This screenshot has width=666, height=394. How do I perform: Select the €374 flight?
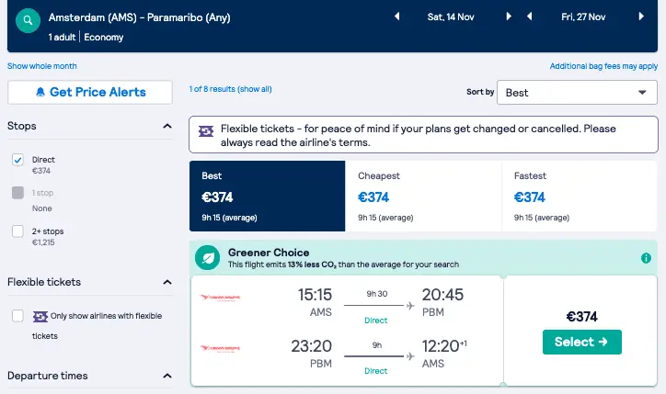(582, 342)
